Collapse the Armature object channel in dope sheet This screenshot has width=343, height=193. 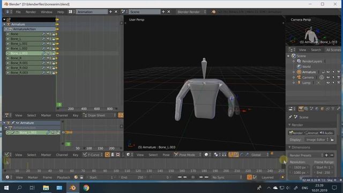click(x=4, y=24)
